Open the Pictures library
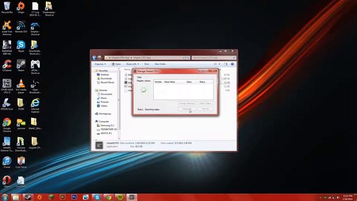 [x=104, y=102]
